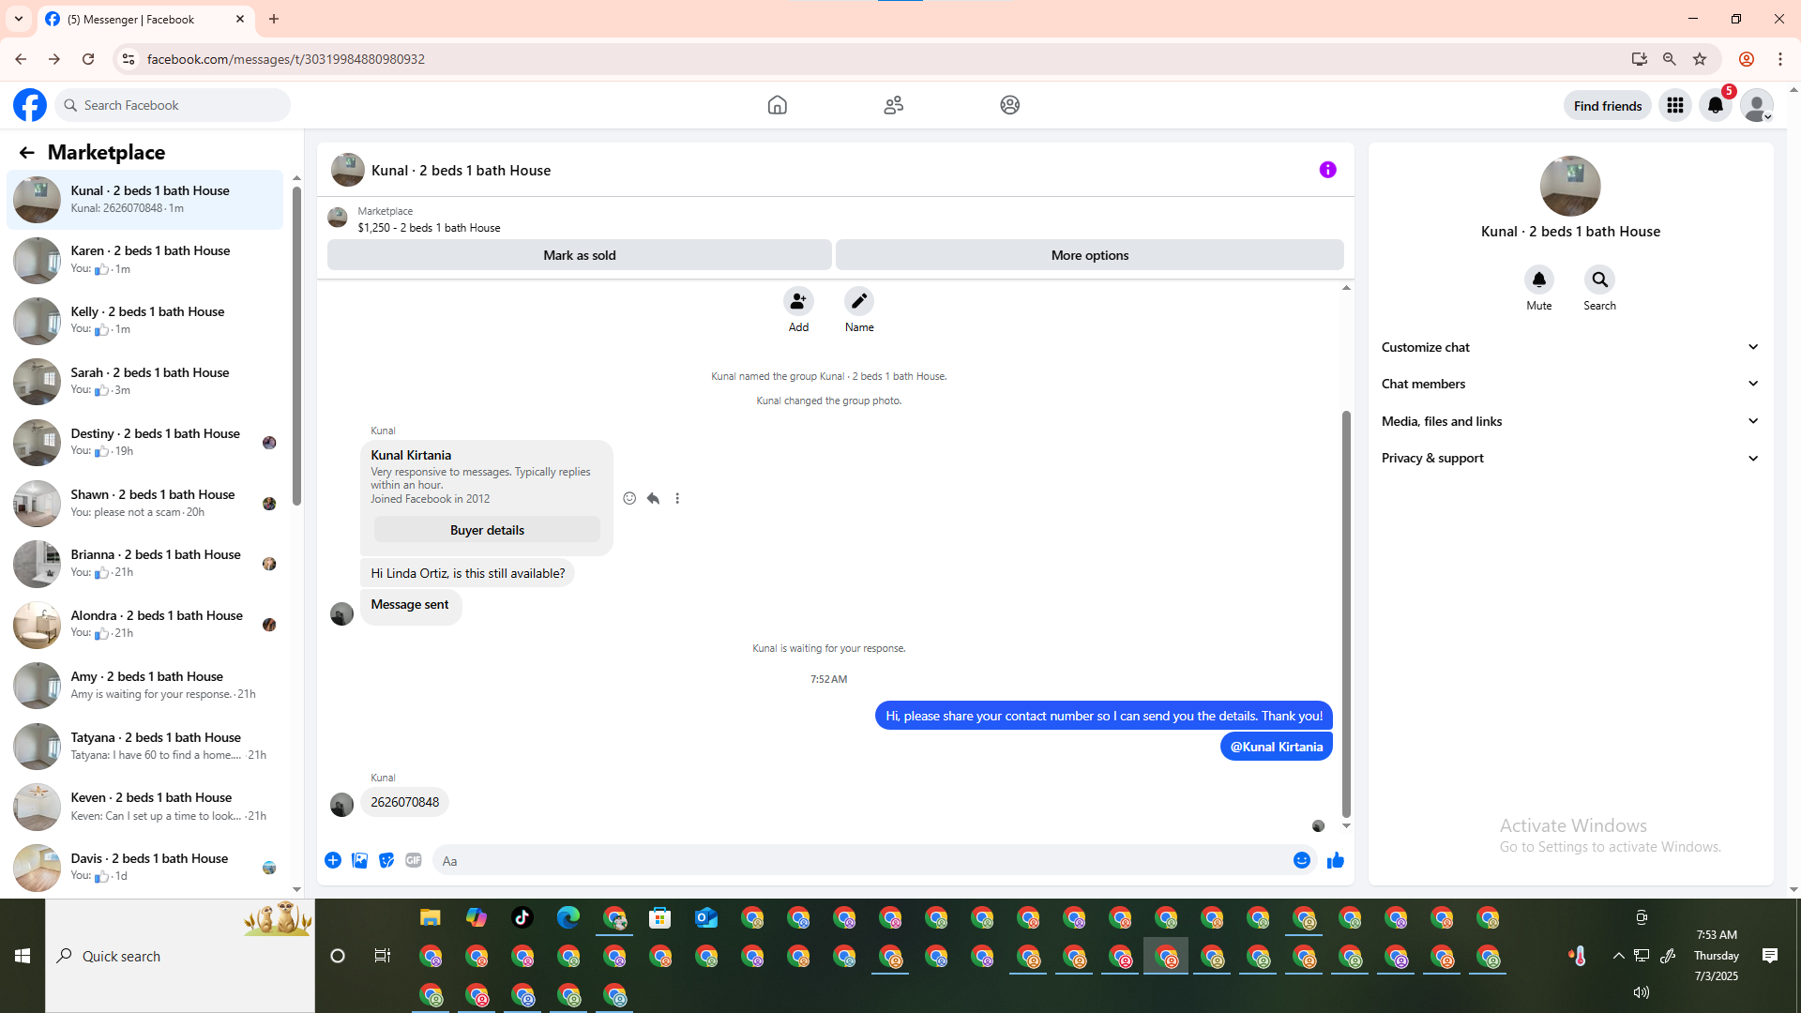Click the thumbs-up like icon
1801x1013 pixels.
(x=1336, y=860)
